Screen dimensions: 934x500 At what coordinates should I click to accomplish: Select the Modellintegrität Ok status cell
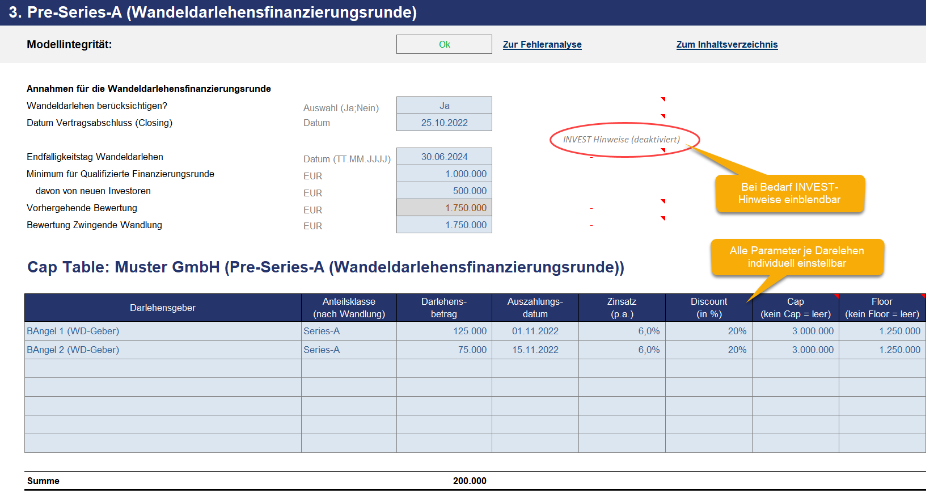(x=444, y=44)
